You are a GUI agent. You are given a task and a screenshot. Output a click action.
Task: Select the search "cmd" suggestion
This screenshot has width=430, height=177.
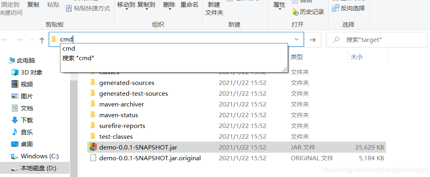coord(174,58)
